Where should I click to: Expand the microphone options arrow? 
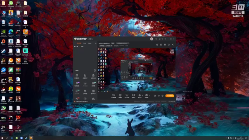[x=143, y=96]
